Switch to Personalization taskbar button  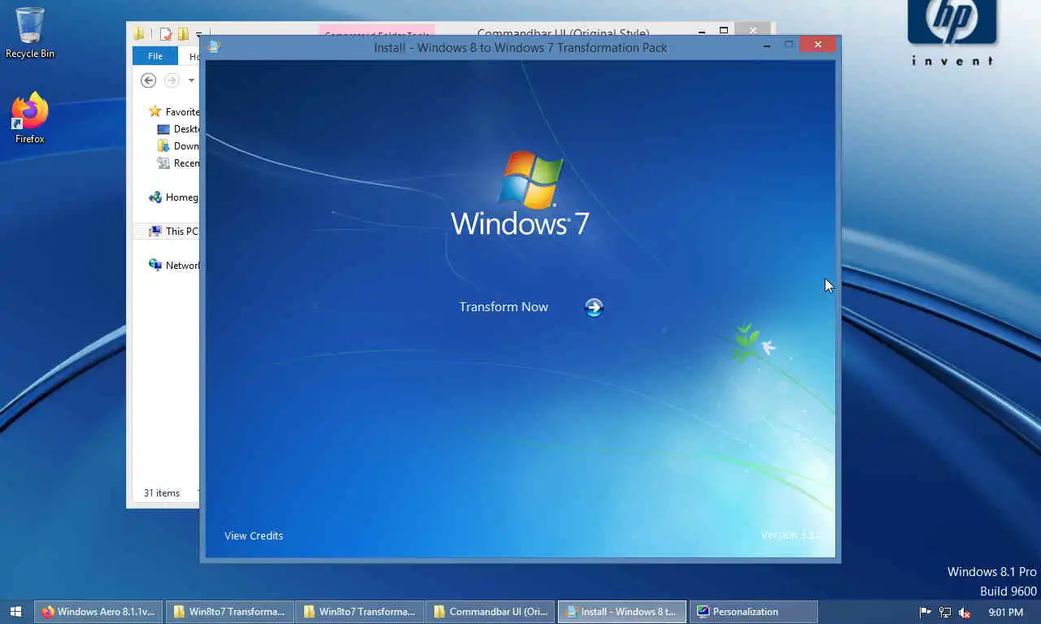[753, 612]
